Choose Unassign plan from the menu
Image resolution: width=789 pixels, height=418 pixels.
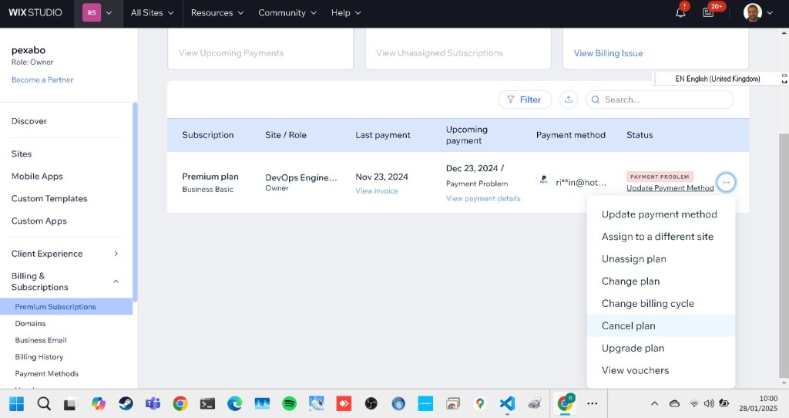click(x=661, y=259)
